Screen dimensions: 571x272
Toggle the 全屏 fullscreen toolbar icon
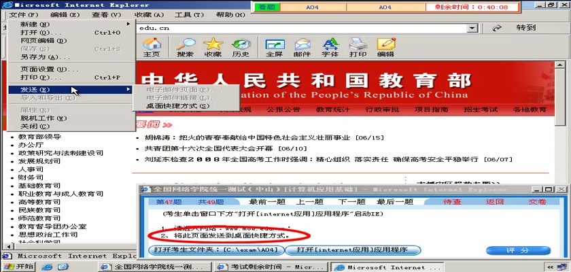coord(274,48)
